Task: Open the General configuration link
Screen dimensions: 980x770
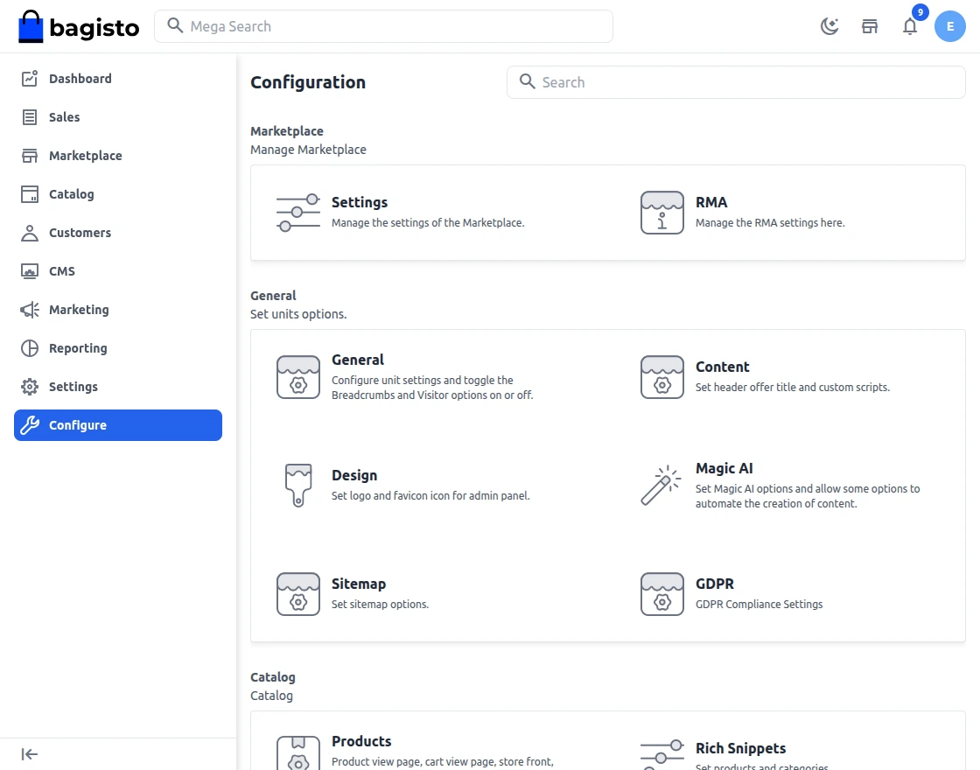Action: click(358, 360)
